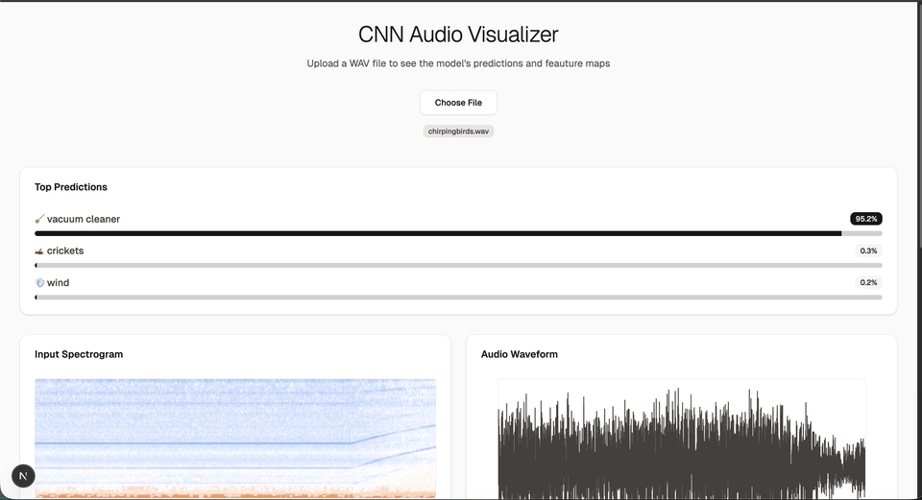Select the 95.2% confidence badge
This screenshot has width=922, height=500.
[x=865, y=219]
